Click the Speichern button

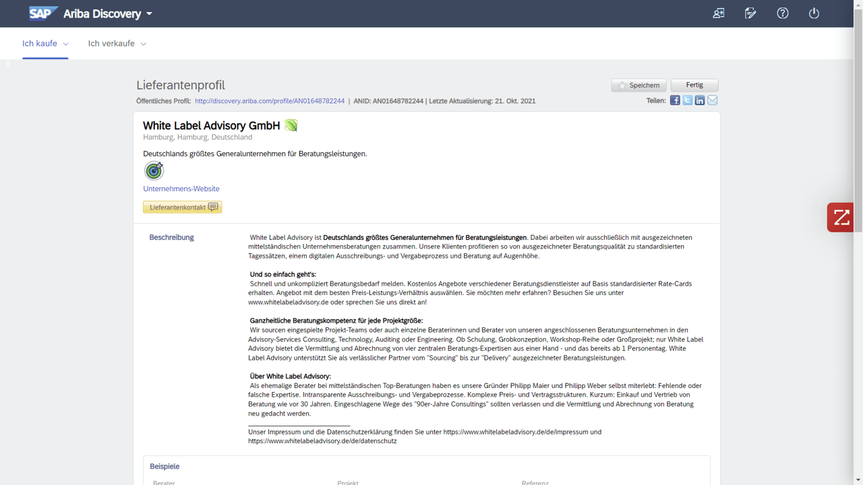(x=638, y=85)
